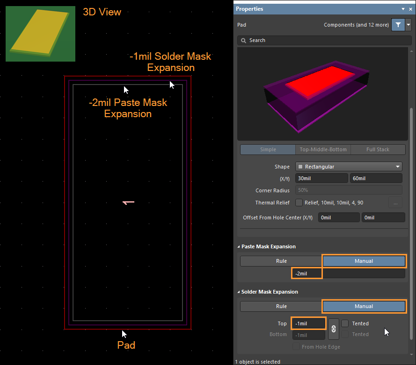This screenshot has width=416, height=365.
Task: Click the scroll-down arrow at the panel bottom
Action: click(412, 353)
